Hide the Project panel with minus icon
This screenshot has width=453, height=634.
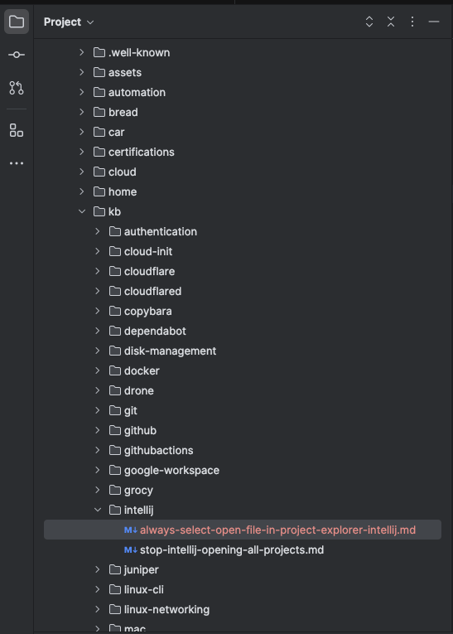click(x=434, y=22)
